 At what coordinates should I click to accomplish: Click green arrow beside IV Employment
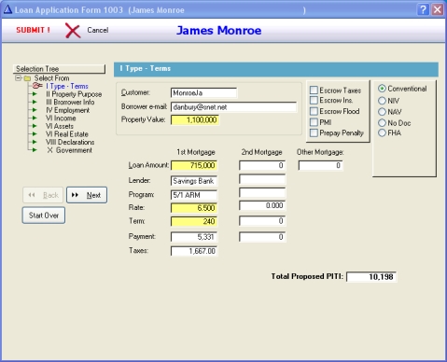point(35,110)
